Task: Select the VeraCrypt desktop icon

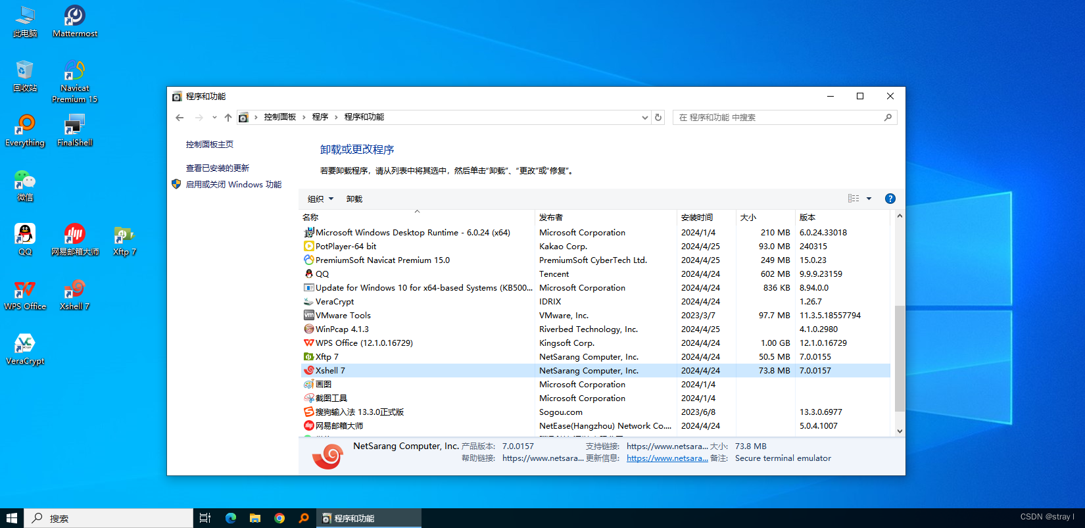Action: click(25, 348)
